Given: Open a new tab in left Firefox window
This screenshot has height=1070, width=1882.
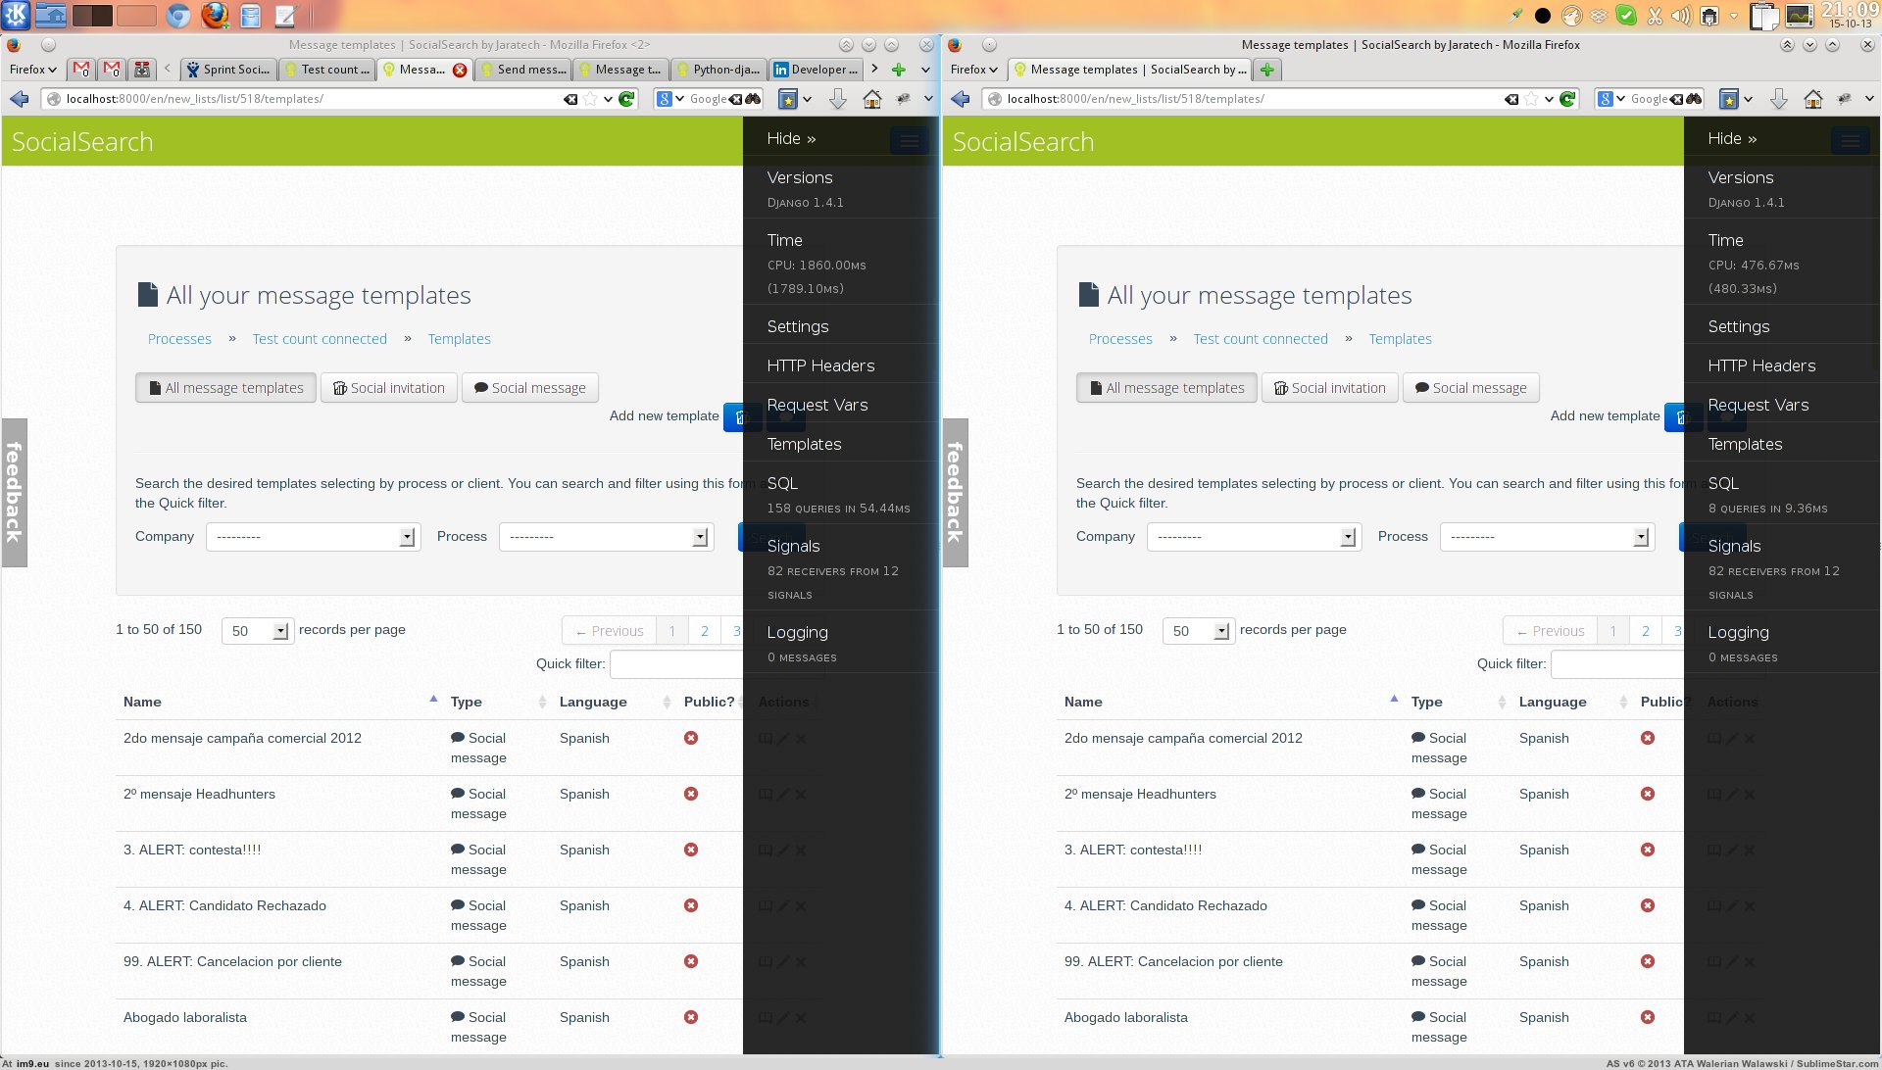Looking at the screenshot, I should [898, 70].
